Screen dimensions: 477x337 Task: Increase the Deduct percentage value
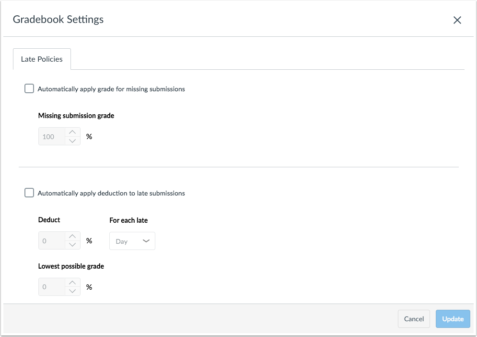pos(72,237)
